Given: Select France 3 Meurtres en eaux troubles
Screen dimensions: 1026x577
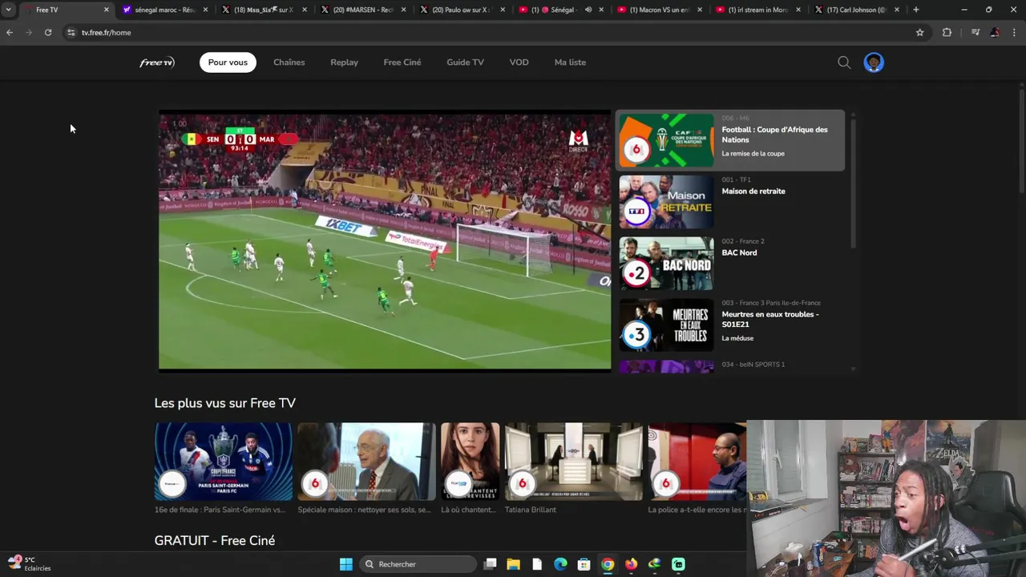Looking at the screenshot, I should pos(730,325).
